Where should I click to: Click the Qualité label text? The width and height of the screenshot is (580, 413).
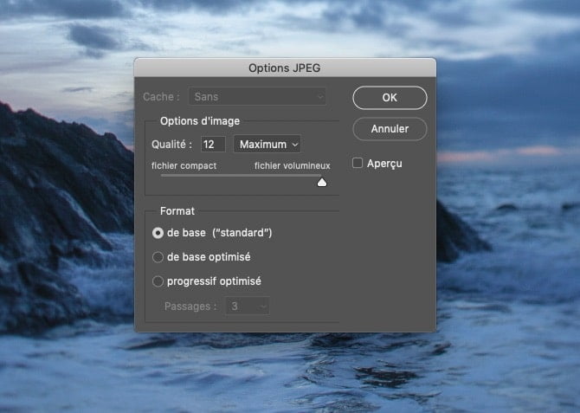pyautogui.click(x=172, y=144)
